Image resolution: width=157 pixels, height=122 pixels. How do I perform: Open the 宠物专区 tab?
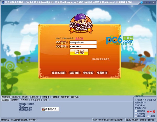point(26,97)
